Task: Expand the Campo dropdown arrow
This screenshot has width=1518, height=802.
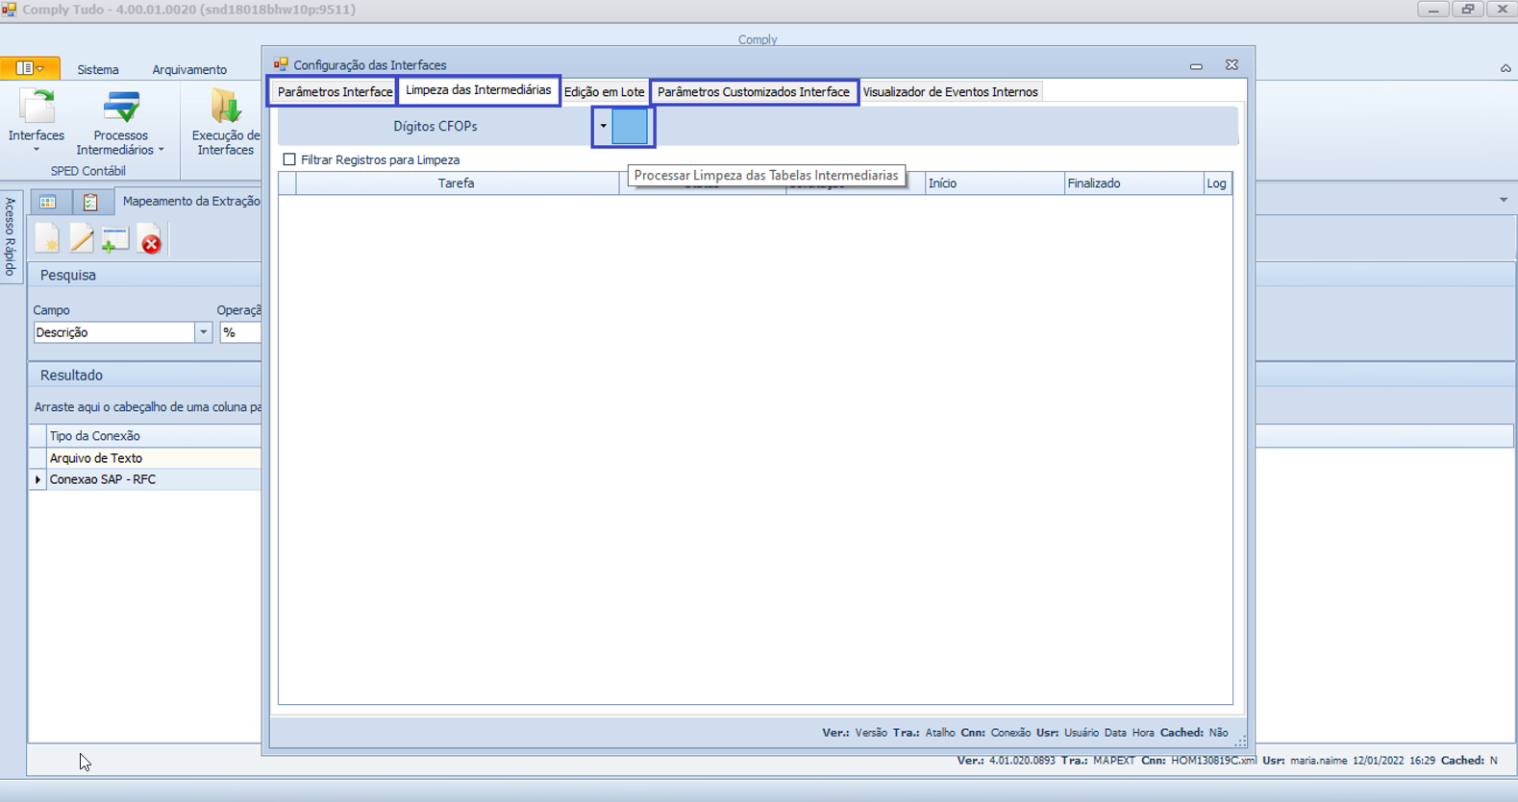Action: (x=203, y=332)
